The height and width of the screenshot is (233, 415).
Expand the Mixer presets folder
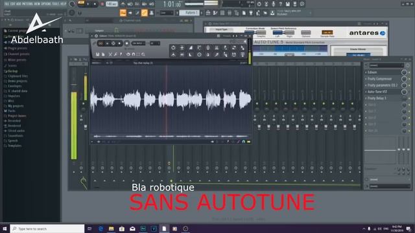[x=17, y=60]
